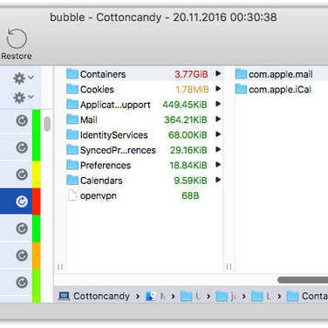
Task: Expand the Calendars row arrow
Action: click(x=218, y=180)
